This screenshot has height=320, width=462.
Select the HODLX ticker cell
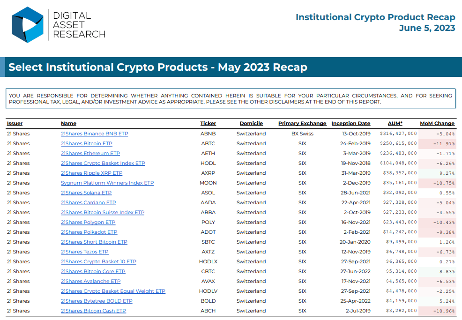208,261
